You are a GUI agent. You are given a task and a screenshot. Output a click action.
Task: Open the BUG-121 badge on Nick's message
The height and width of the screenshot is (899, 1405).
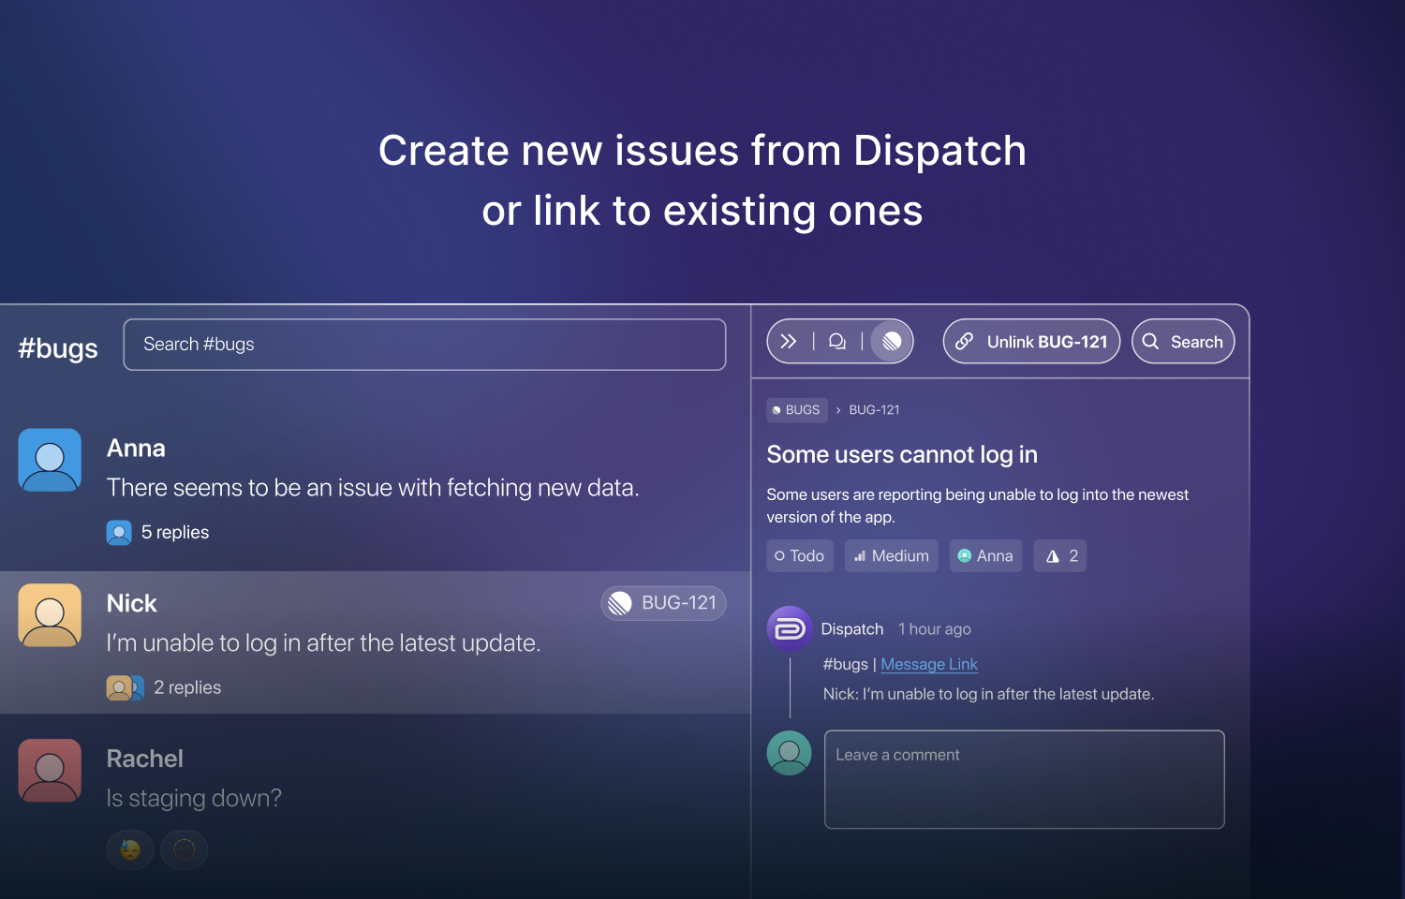[663, 603]
